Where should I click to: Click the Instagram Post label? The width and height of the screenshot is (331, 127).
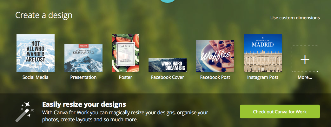pos(262,77)
